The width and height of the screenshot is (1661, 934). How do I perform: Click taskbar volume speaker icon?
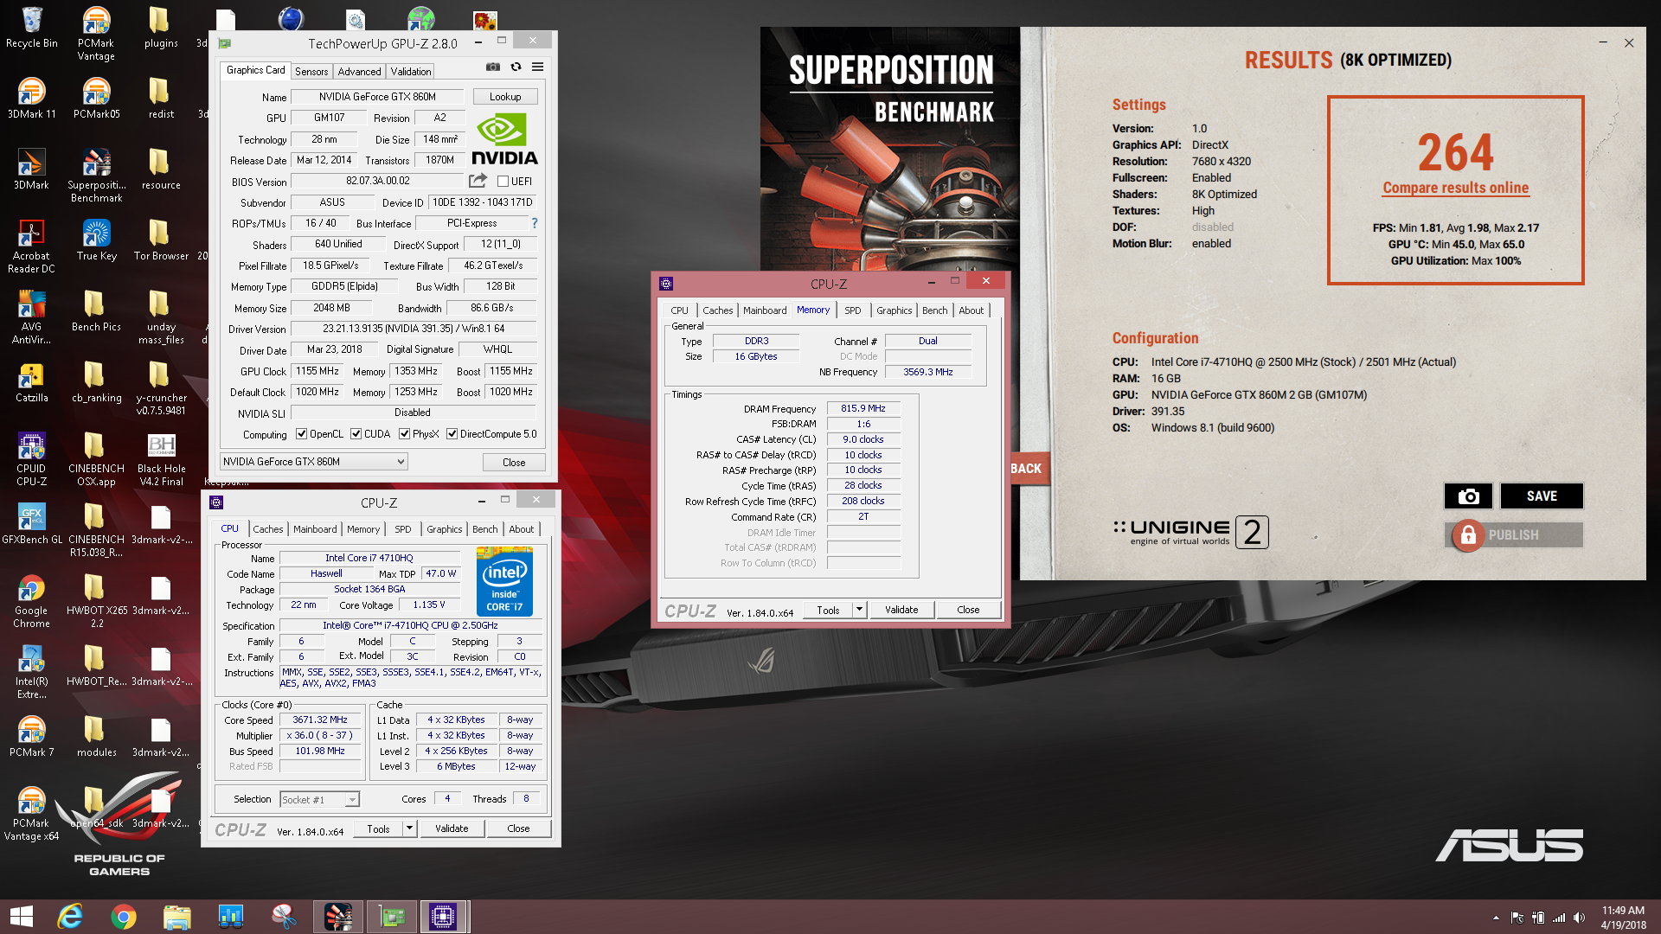tap(1580, 918)
